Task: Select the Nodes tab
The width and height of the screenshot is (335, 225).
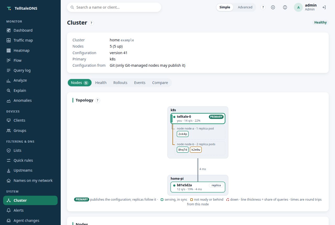Action: 80,83
